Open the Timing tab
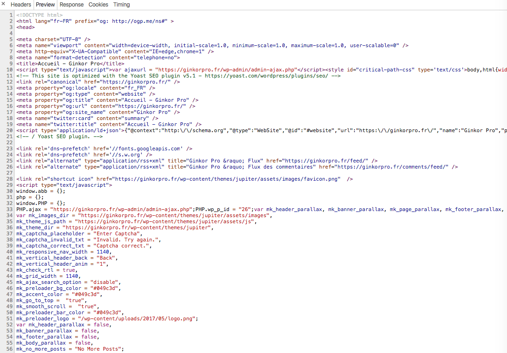This screenshot has width=507, height=353. pos(122,5)
